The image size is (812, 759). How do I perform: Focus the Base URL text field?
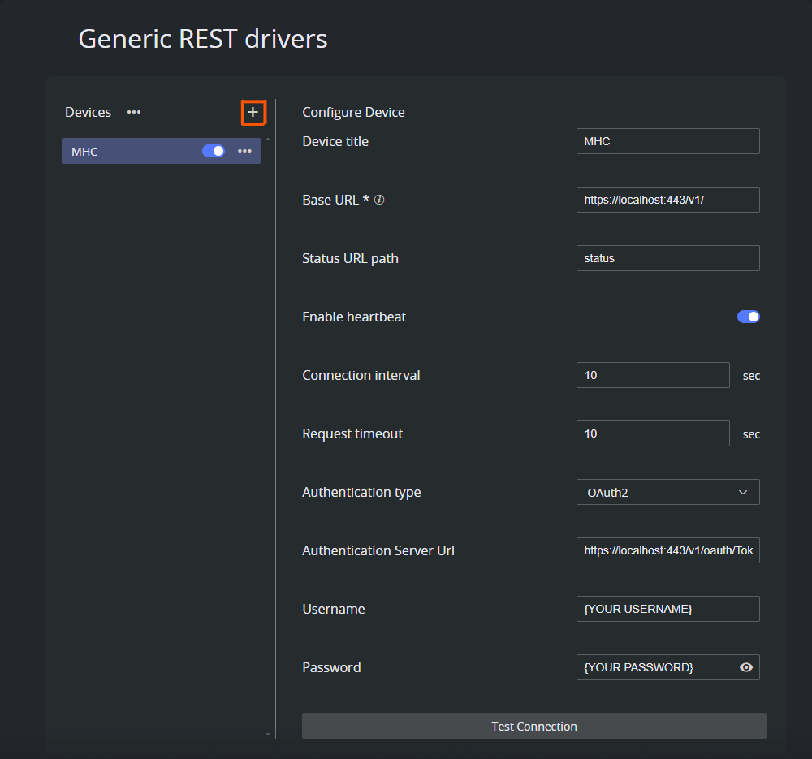(667, 200)
